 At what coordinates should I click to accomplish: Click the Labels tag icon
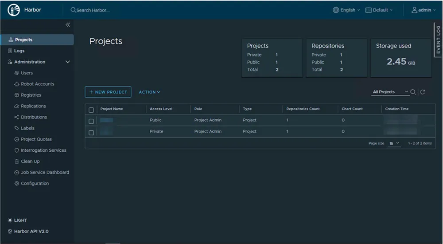click(x=17, y=128)
